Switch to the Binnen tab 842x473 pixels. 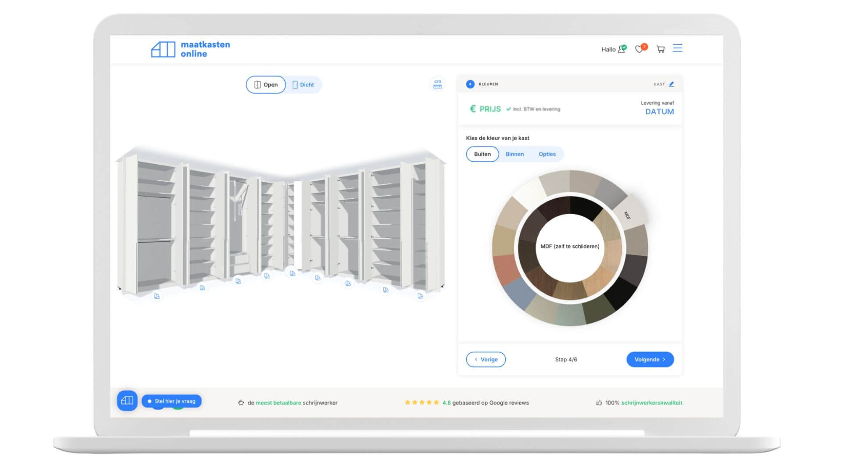514,154
